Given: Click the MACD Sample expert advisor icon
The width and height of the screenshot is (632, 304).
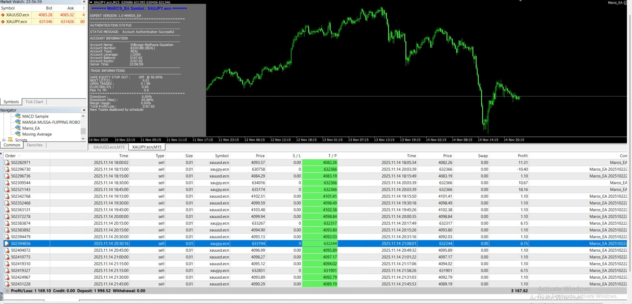Looking at the screenshot, I should click(x=18, y=116).
